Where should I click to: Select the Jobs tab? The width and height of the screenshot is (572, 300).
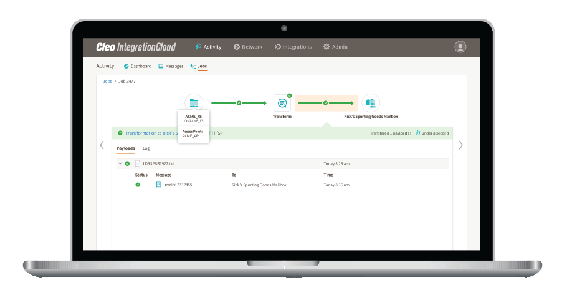click(199, 66)
